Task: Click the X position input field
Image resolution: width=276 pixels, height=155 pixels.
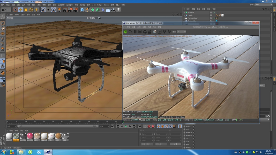Action: (147, 134)
